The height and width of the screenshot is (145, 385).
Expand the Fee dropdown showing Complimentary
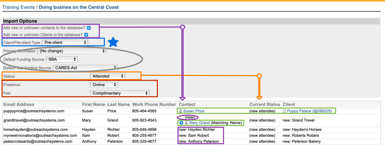[119, 93]
